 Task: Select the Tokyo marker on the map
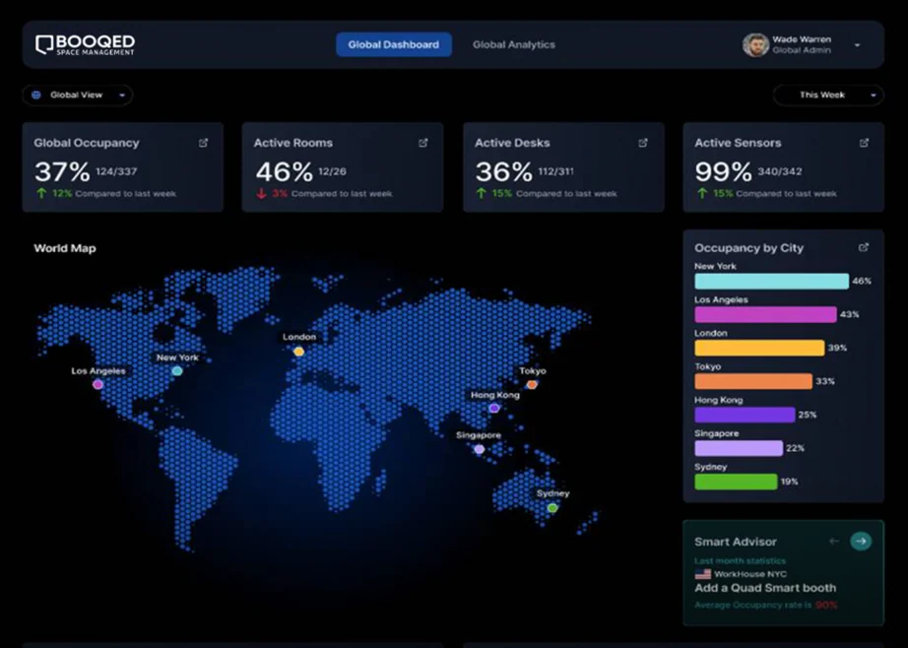(532, 384)
